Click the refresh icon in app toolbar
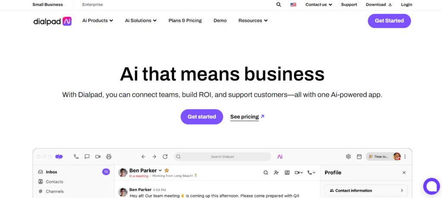 pyautogui.click(x=165, y=156)
